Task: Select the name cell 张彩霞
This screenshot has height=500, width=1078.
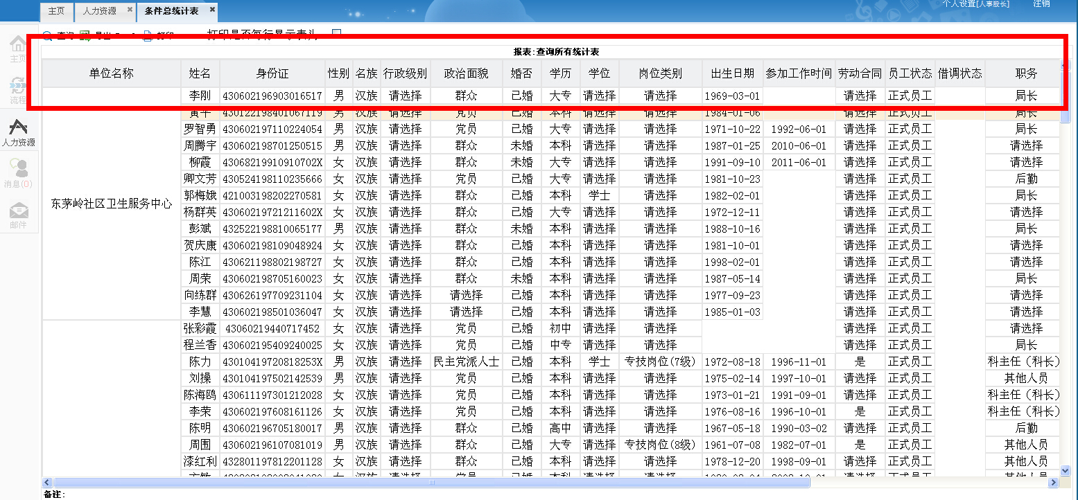Action: tap(200, 328)
